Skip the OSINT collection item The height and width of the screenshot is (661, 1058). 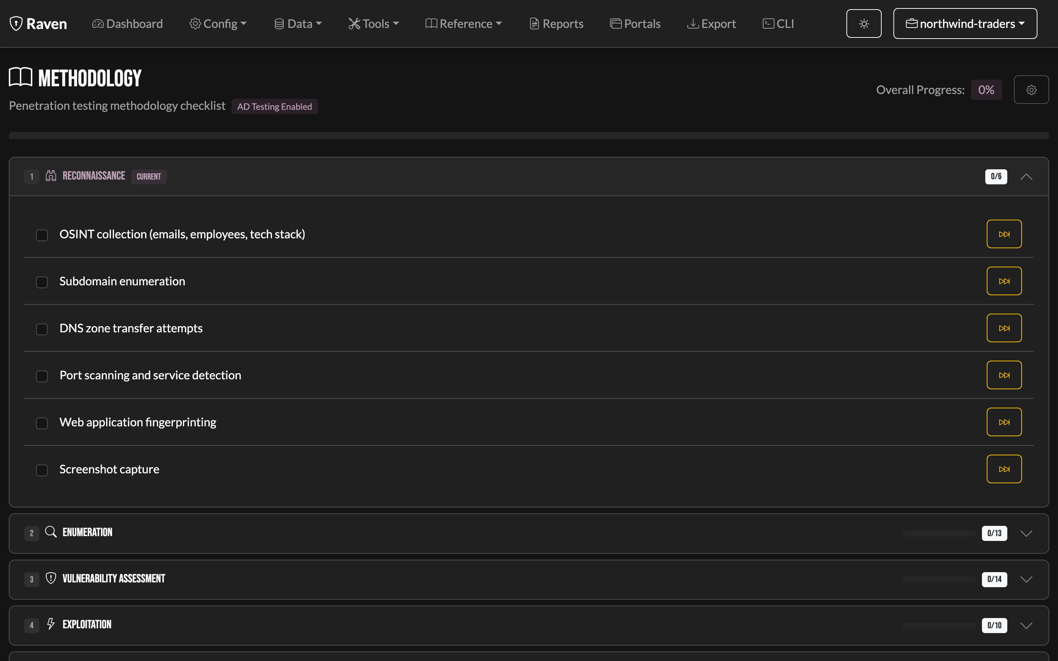pyautogui.click(x=1004, y=234)
